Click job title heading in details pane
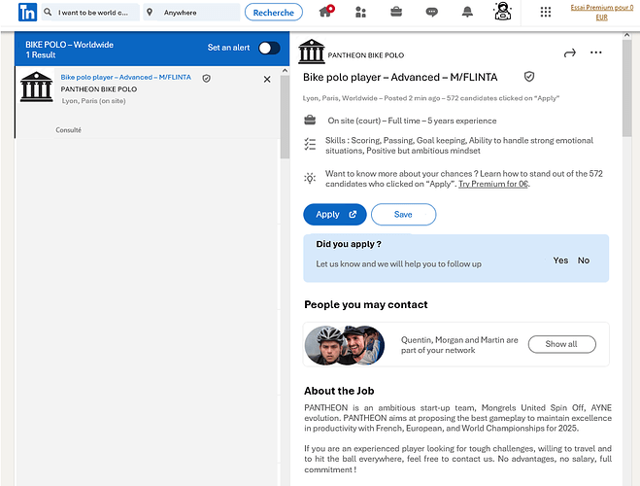Viewport: 640px width, 486px height. [x=400, y=77]
